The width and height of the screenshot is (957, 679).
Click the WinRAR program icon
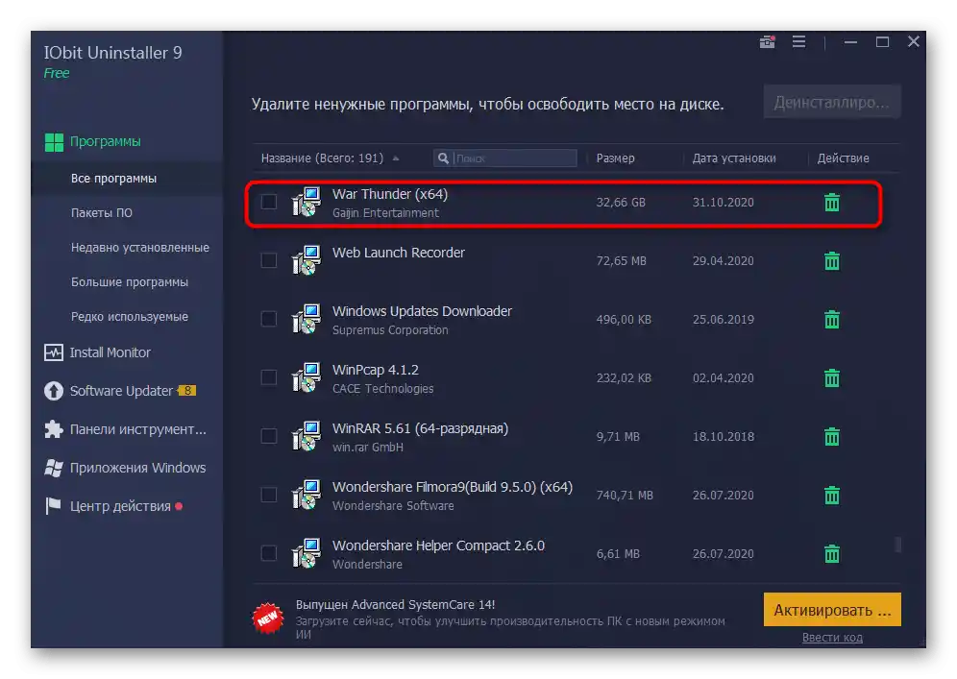point(307,436)
